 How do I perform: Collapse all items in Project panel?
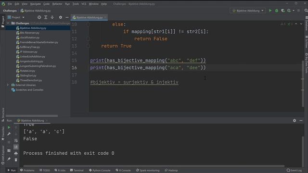coord(52,17)
